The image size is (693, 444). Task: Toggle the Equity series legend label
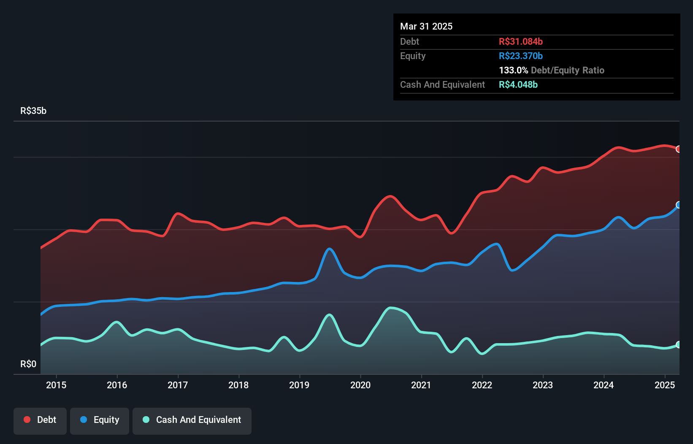click(106, 420)
